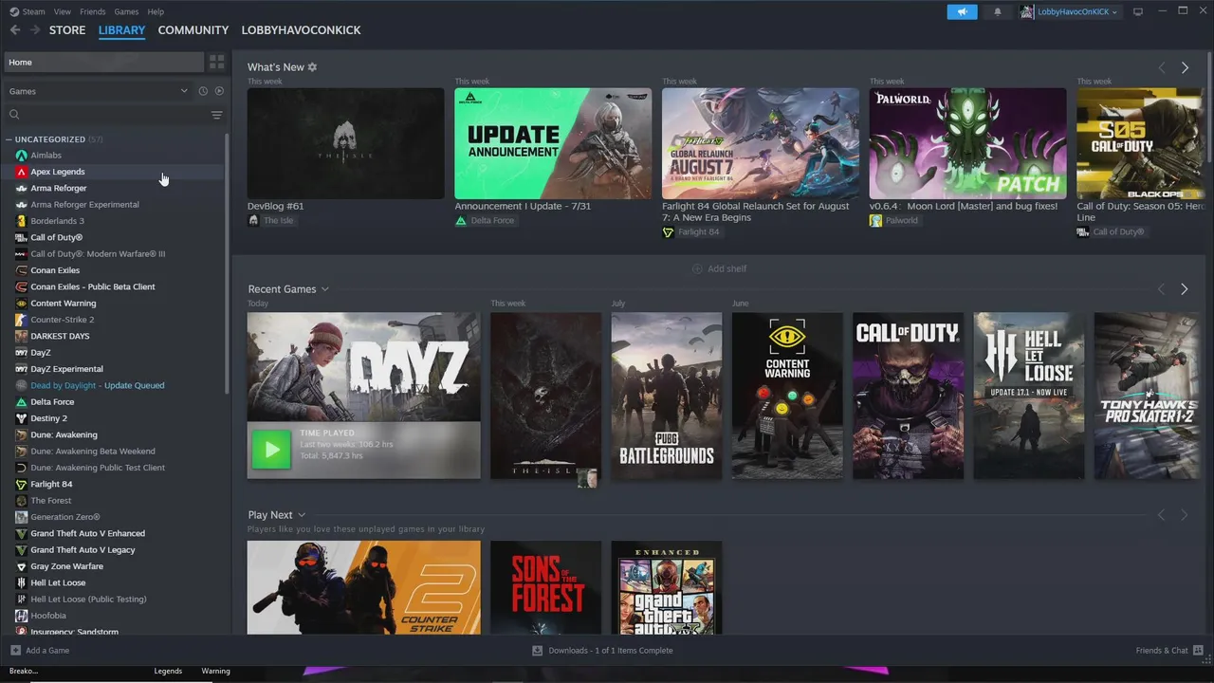Open the Delta Force Update Announcement card
This screenshot has height=683, width=1214.
(553, 143)
